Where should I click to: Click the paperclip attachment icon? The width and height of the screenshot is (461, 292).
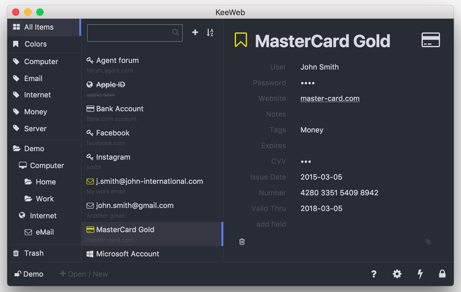(x=428, y=241)
